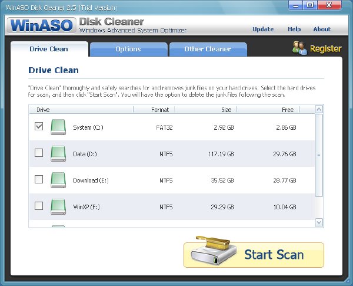
Task: Select the WinXP (F:) drive name
Action: pos(86,207)
